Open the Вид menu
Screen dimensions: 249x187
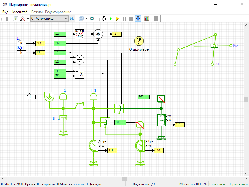click(6, 12)
